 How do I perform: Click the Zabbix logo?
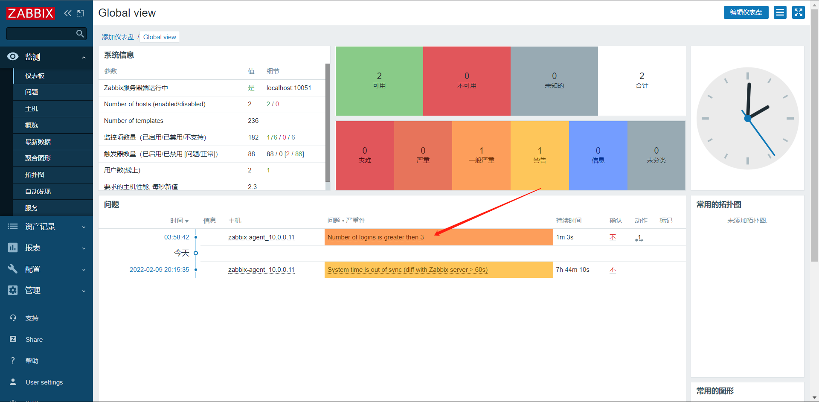click(x=30, y=13)
